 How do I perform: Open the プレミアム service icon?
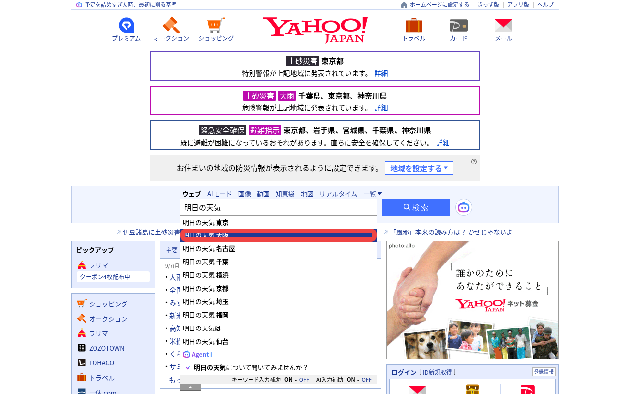point(126,25)
